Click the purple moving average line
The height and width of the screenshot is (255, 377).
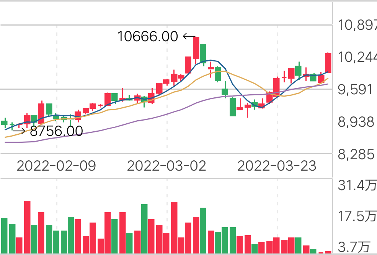pos(166,114)
